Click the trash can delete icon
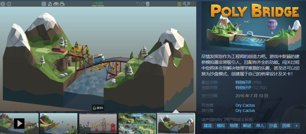 pyautogui.click(x=148, y=4)
